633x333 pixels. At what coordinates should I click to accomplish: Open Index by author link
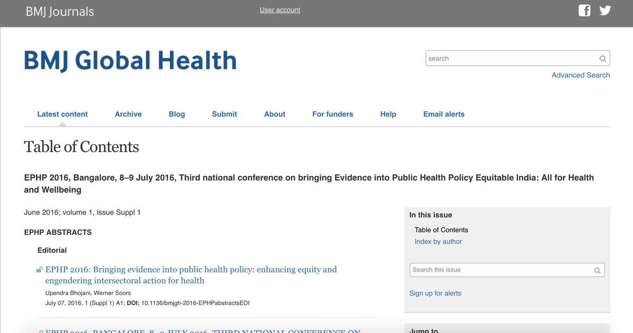coord(438,241)
